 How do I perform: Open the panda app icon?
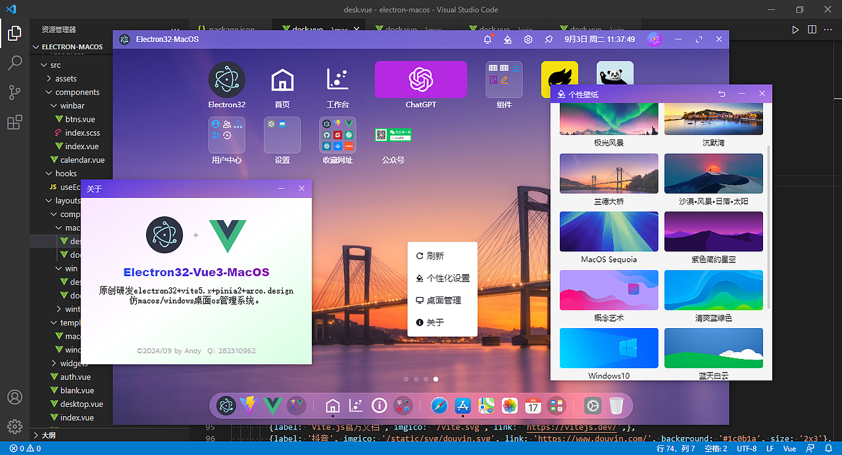(x=615, y=74)
